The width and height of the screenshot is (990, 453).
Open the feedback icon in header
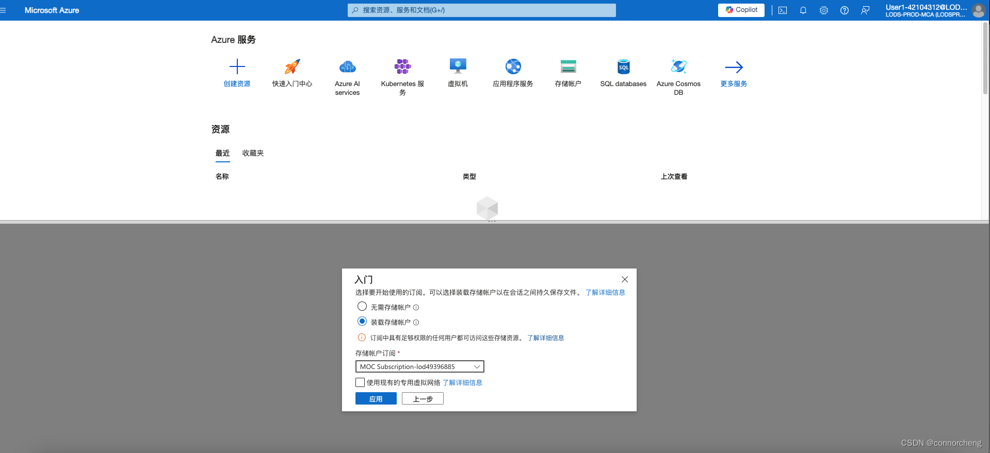pyautogui.click(x=865, y=10)
